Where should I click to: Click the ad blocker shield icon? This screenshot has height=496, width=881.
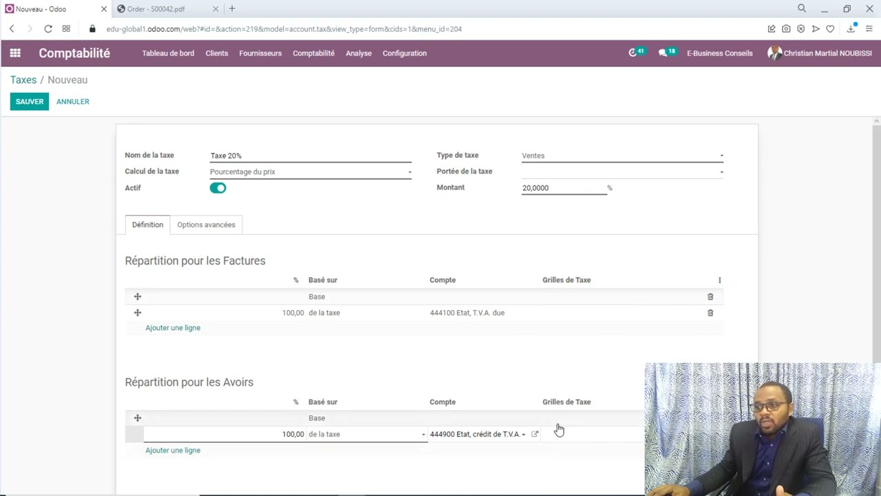point(800,29)
